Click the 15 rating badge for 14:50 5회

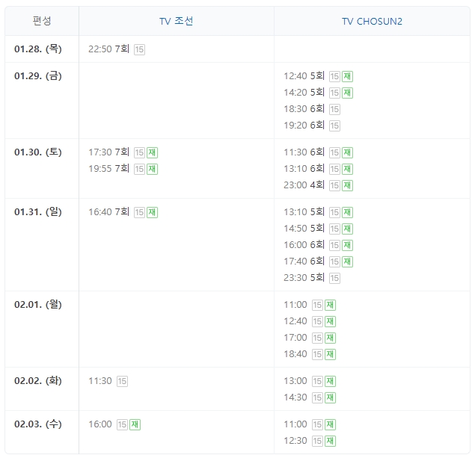click(x=334, y=229)
